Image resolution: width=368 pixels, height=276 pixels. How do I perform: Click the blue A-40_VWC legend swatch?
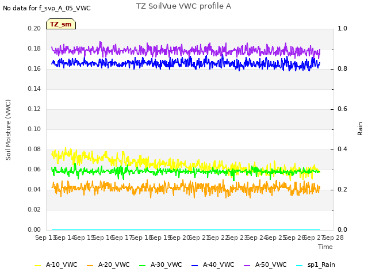pos(195,266)
